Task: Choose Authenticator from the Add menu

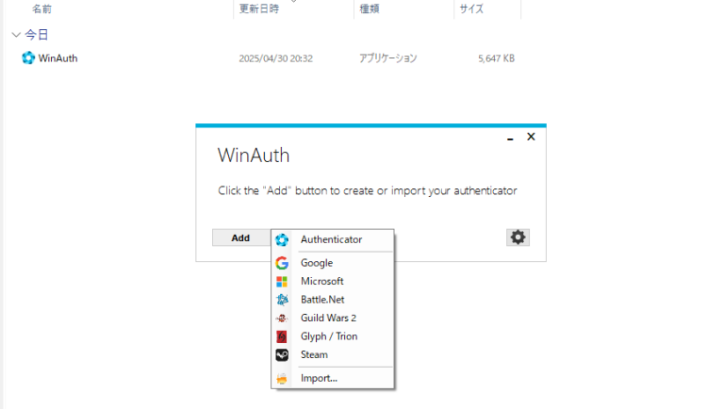Action: point(333,240)
